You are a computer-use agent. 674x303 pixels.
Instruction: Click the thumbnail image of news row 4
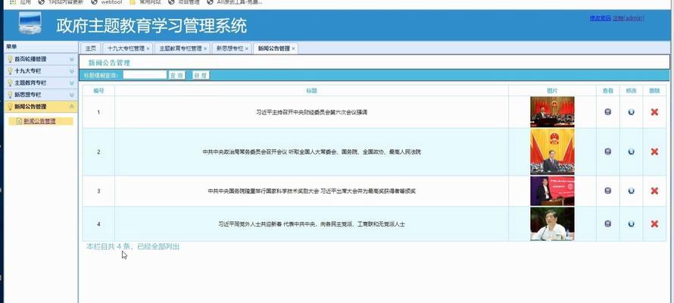552,224
